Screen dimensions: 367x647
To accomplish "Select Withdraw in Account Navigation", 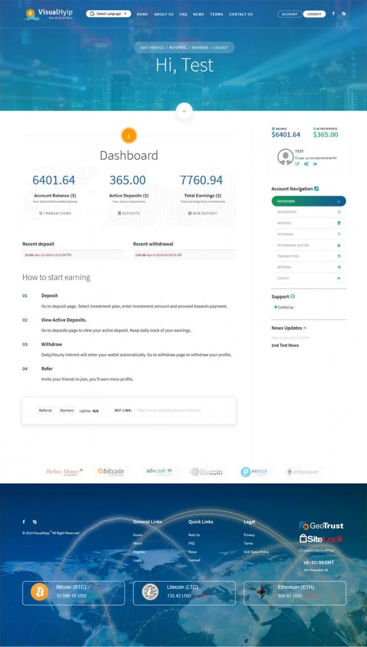I will pos(309,234).
